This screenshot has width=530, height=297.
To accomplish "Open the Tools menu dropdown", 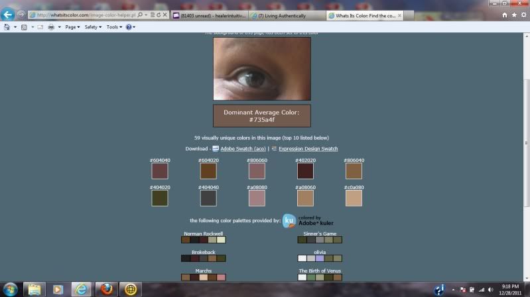I will click(114, 27).
